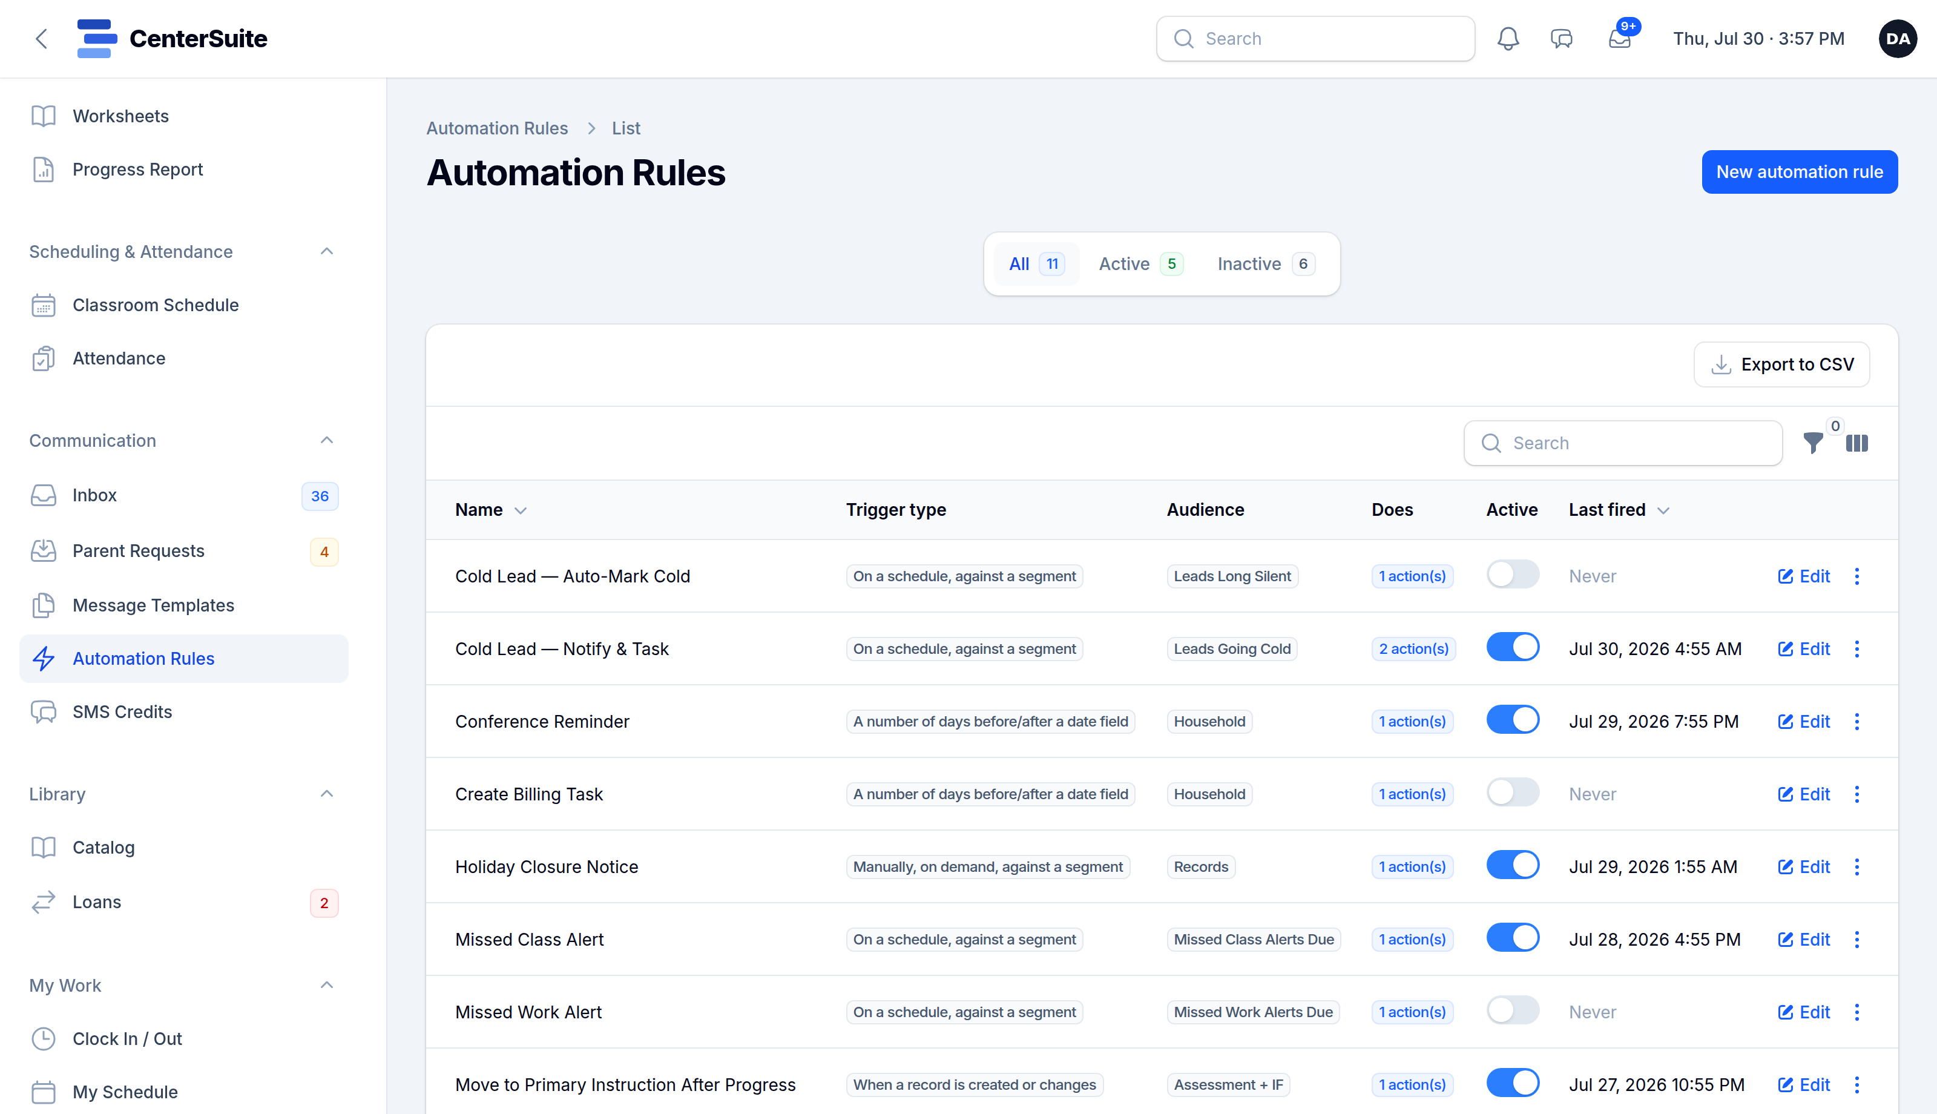Image resolution: width=1937 pixels, height=1114 pixels.
Task: Go to Classroom Schedule
Action: (183, 305)
